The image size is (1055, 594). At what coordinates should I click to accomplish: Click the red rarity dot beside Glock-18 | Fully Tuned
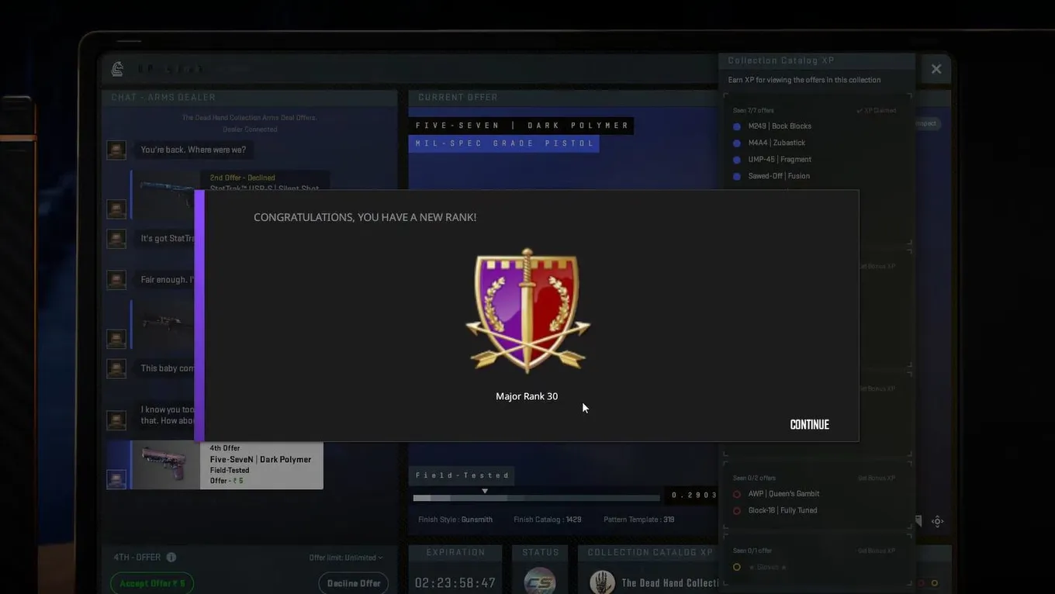click(x=737, y=511)
